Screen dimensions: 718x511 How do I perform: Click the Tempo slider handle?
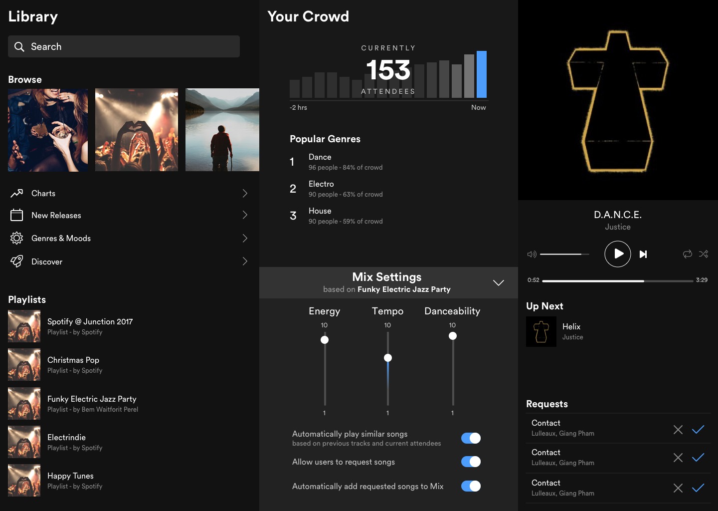click(x=388, y=358)
